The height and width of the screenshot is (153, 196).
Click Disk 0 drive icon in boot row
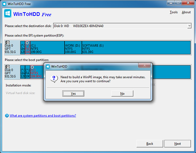(x=8, y=67)
